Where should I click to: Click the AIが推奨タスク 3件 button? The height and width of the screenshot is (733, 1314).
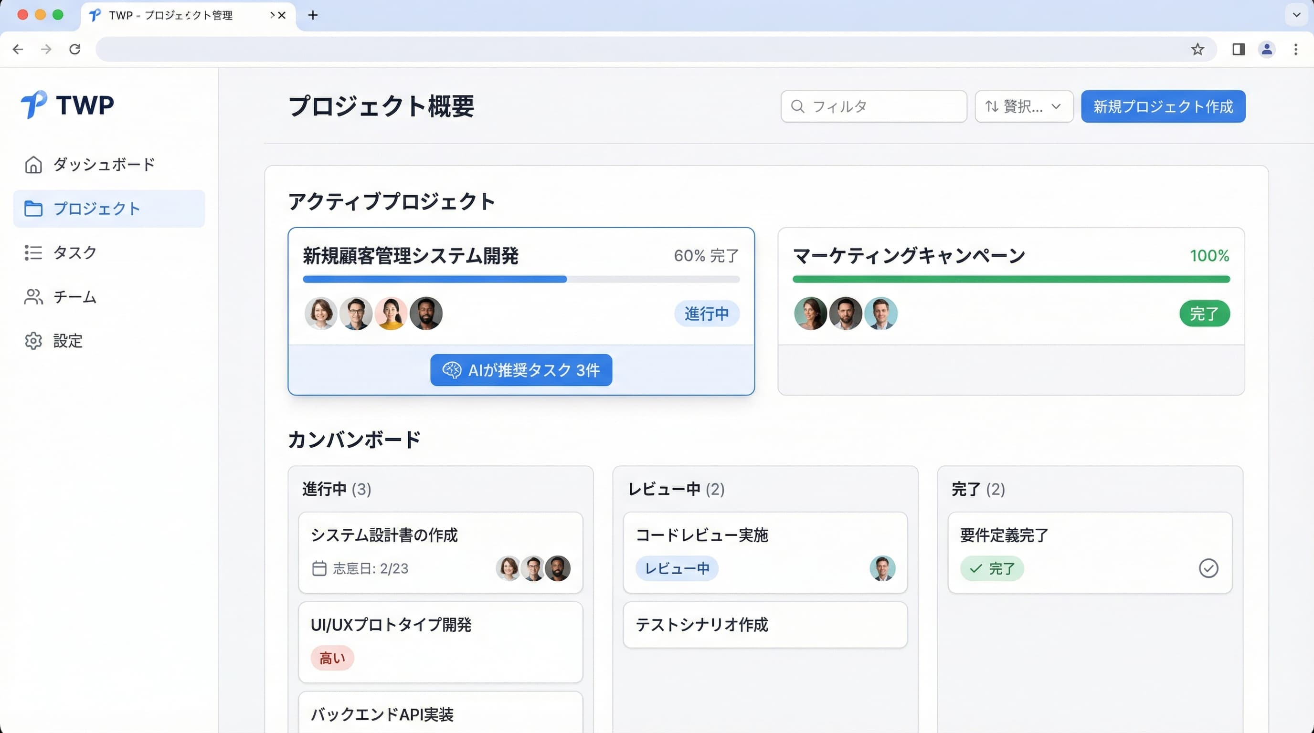pos(521,370)
